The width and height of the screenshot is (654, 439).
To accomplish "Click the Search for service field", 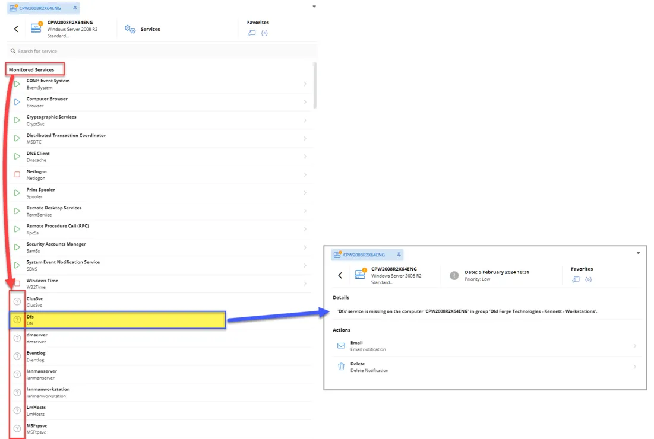I will coord(160,51).
